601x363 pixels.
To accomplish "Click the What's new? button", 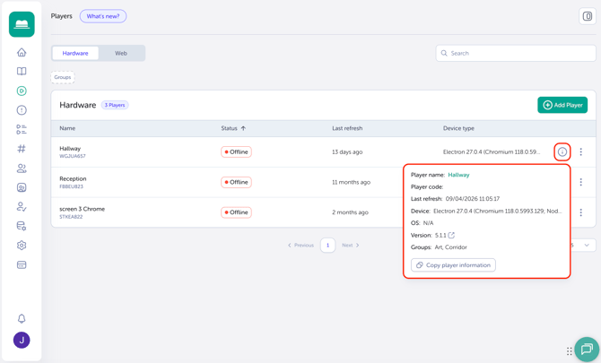I will (x=103, y=16).
